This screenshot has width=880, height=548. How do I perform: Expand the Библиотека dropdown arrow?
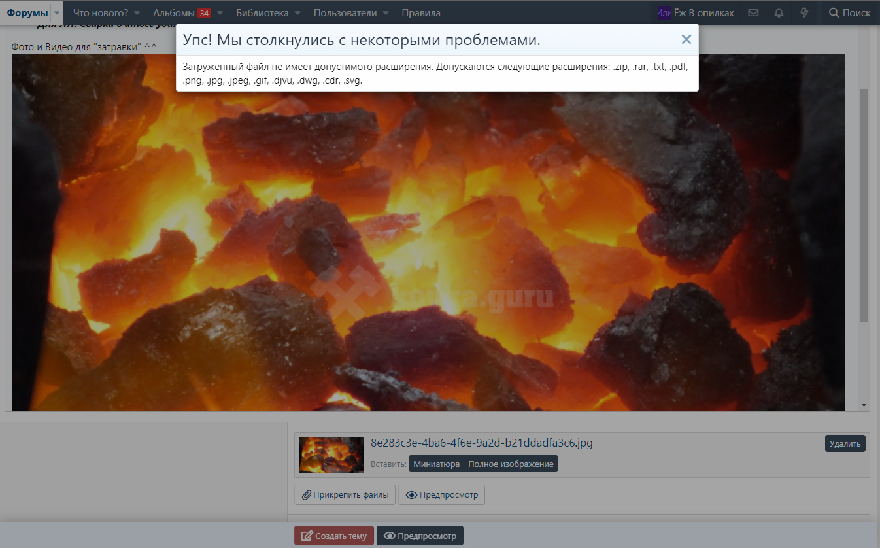(297, 13)
